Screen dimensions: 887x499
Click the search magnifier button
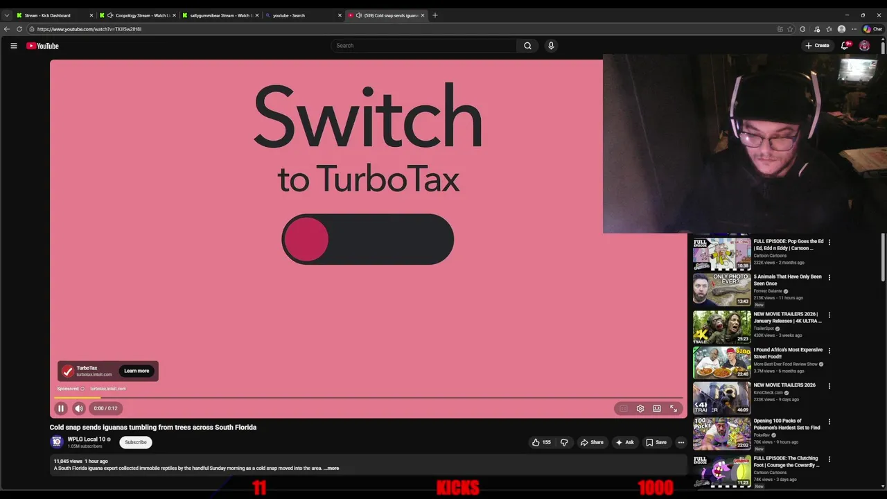pyautogui.click(x=527, y=46)
